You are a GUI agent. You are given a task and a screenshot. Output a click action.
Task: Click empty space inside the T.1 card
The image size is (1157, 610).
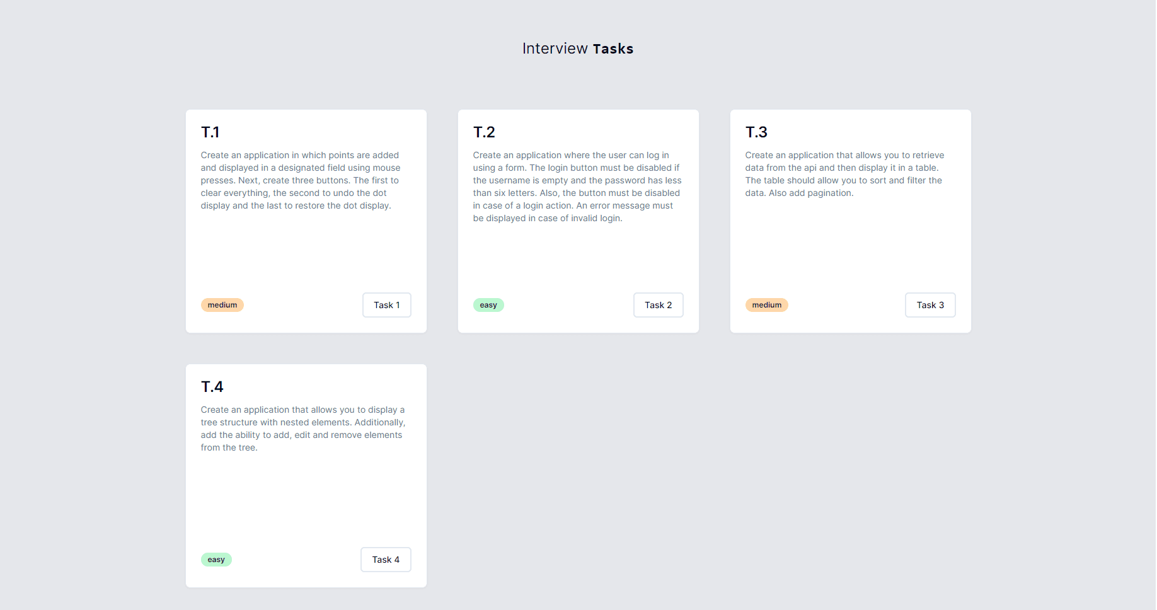tap(306, 252)
